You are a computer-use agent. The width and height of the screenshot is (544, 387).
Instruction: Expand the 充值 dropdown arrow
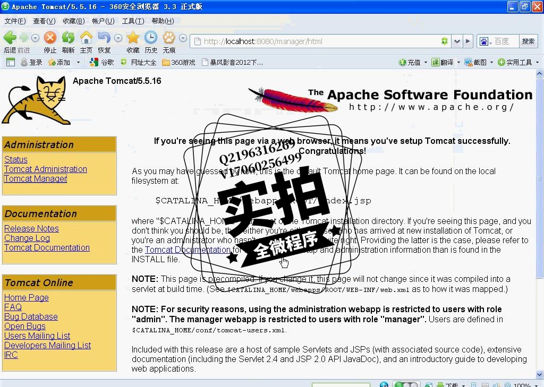tap(426, 63)
